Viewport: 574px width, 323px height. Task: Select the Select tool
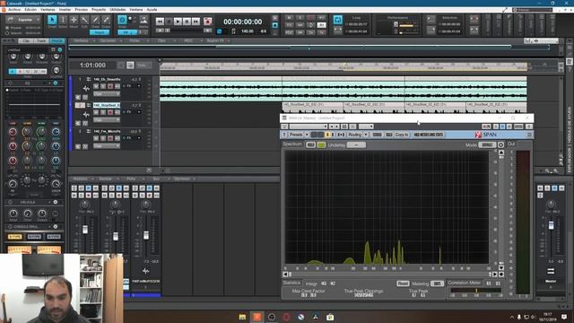(x=63, y=20)
